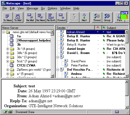The image size is (130, 115).
Task: Click message icon beside David Penn
Action: click(66, 61)
